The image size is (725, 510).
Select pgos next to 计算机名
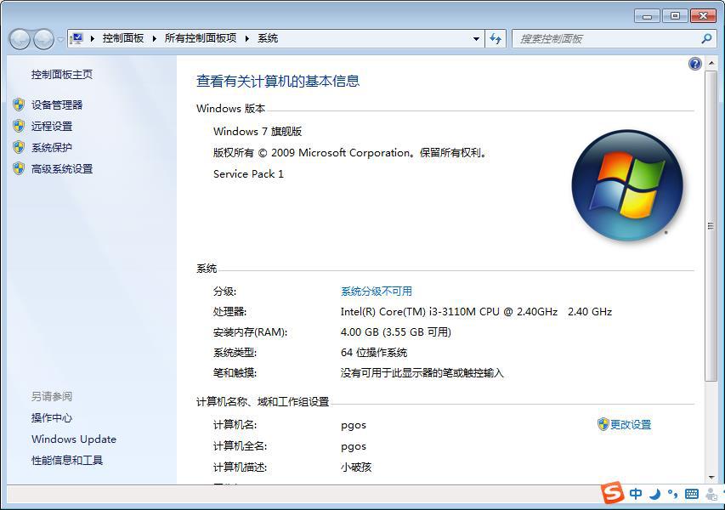click(354, 425)
